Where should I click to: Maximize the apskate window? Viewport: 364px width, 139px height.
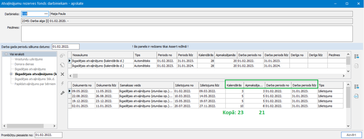coord(347,4)
